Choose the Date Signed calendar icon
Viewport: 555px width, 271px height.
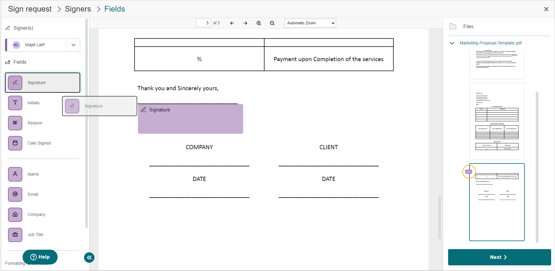click(15, 143)
